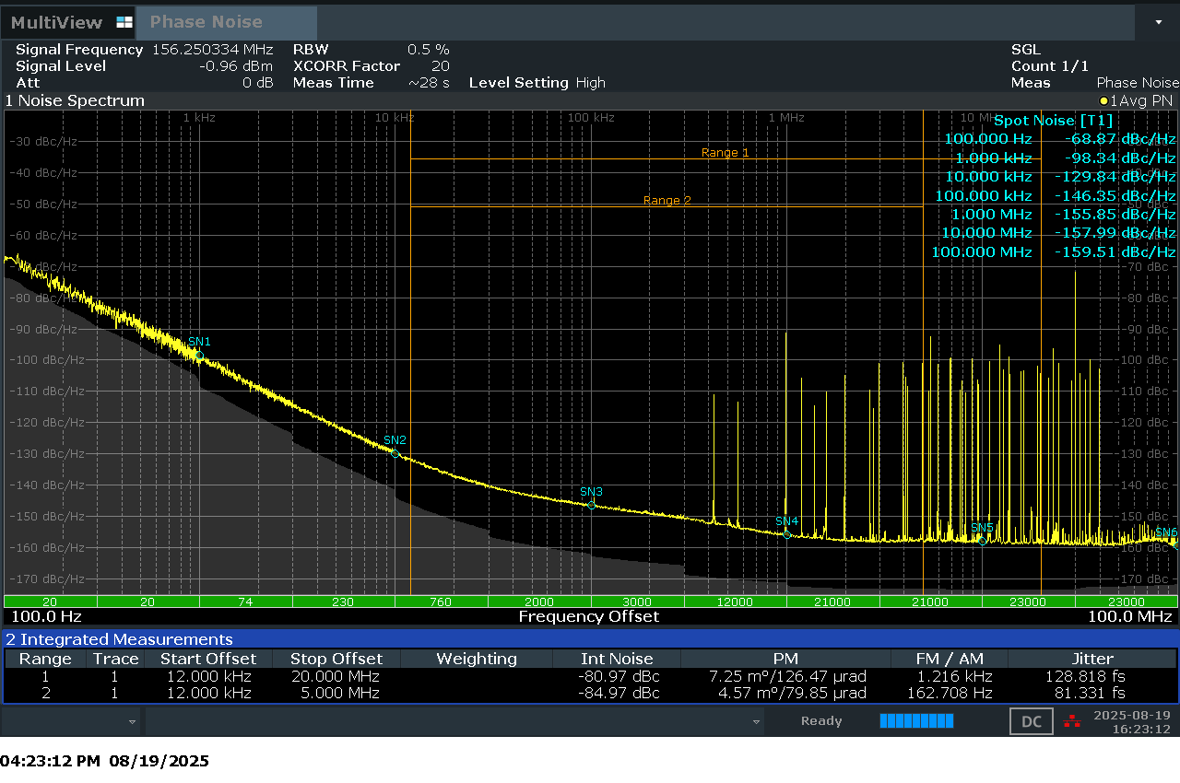
Task: Click the Spot Noise [T1] header
Action: [1053, 120]
